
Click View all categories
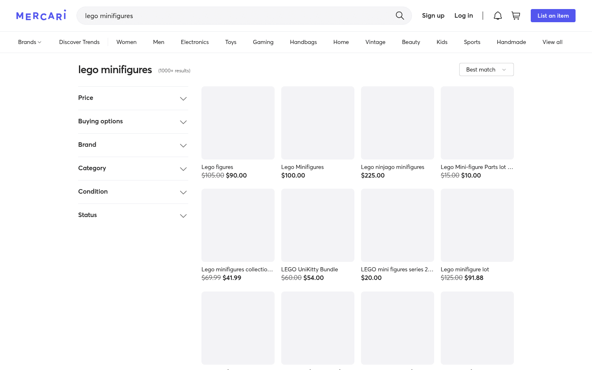553,42
